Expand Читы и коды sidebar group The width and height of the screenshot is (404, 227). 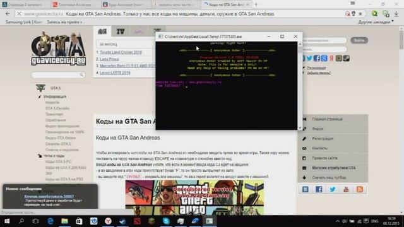54,156
